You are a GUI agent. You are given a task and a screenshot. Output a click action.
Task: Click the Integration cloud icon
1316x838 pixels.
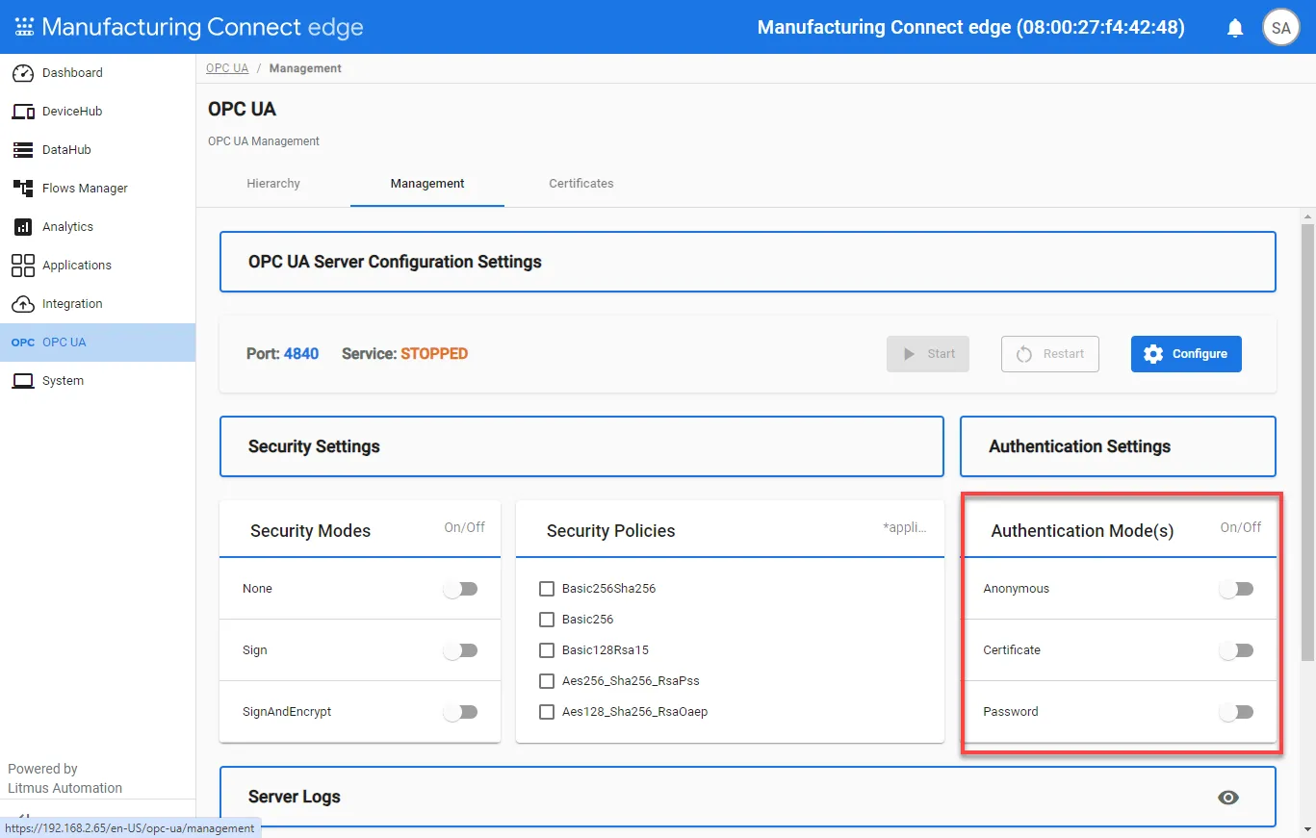(x=23, y=304)
